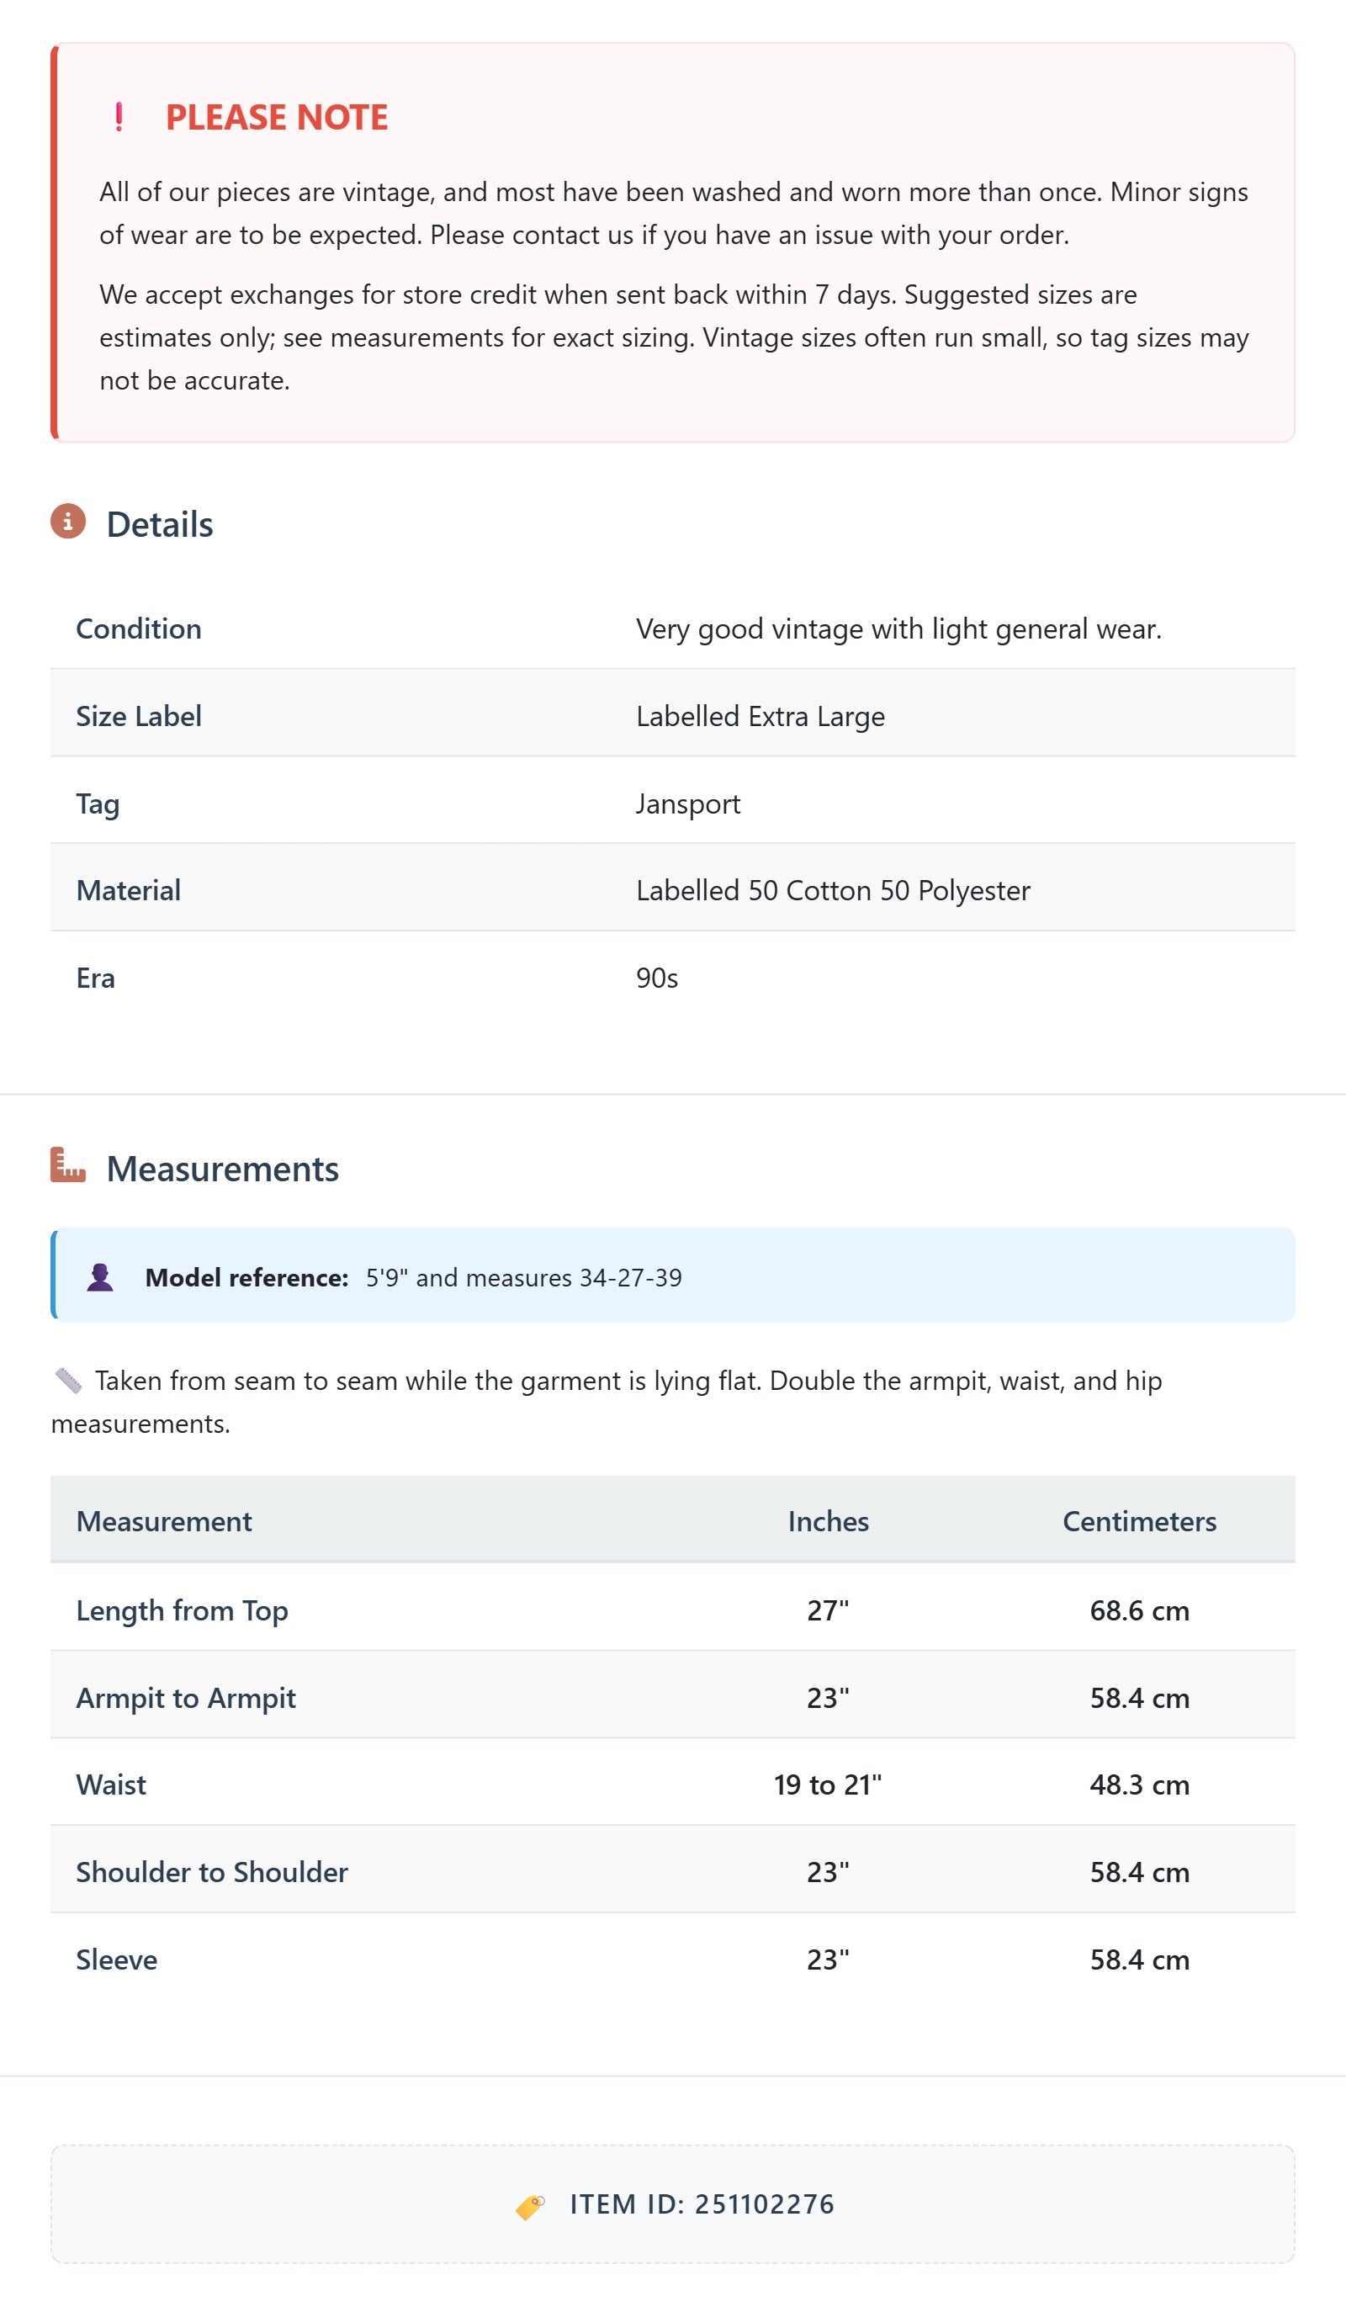Click the 'Labelled Extra Large' size value
Image resolution: width=1346 pixels, height=2307 pixels.
(x=760, y=716)
